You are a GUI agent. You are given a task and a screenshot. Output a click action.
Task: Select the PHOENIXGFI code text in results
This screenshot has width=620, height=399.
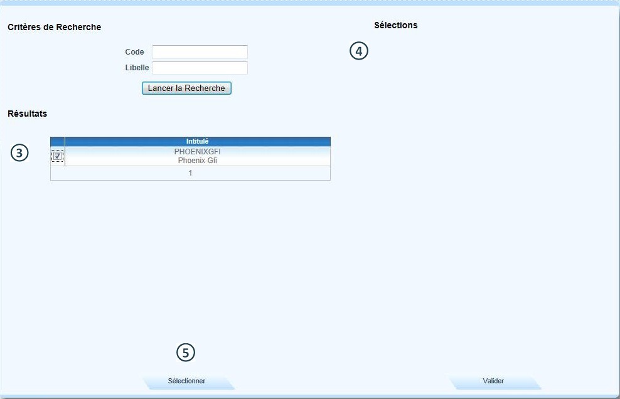(197, 152)
